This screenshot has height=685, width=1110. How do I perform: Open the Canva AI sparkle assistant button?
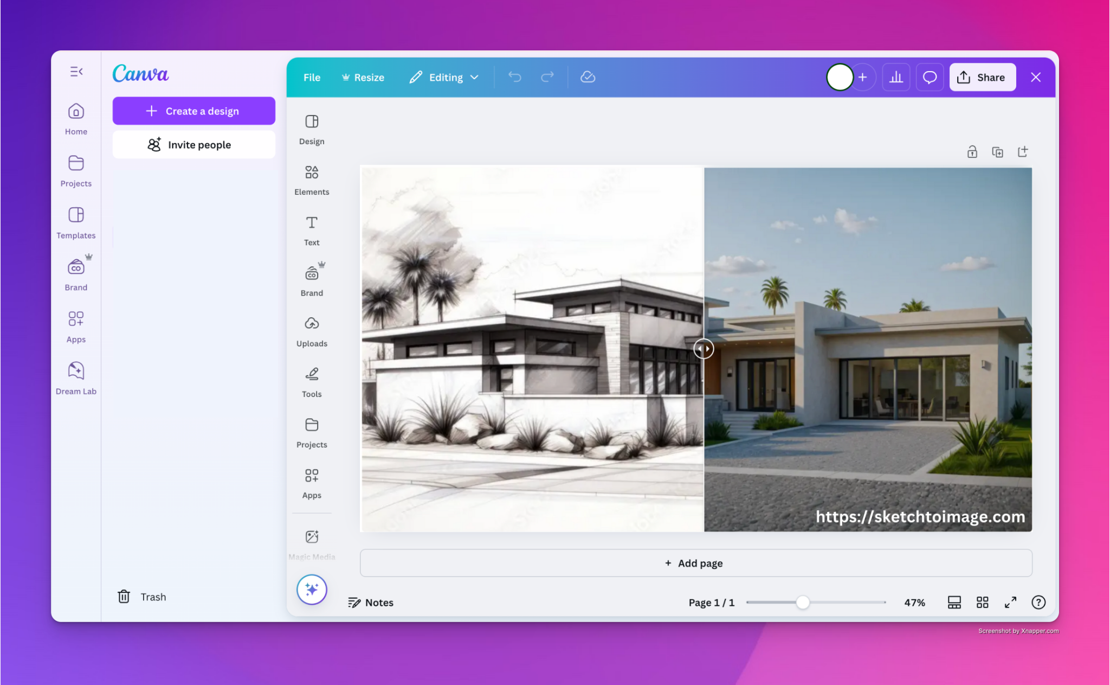tap(312, 589)
